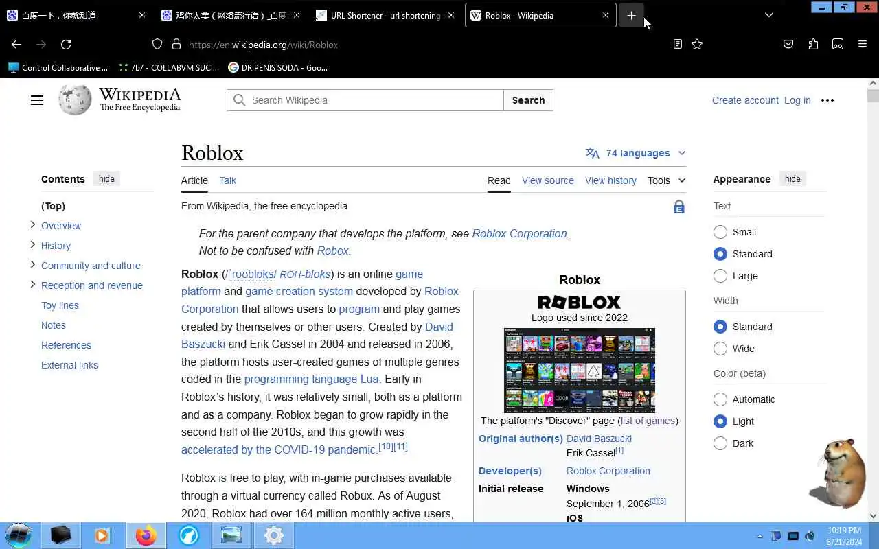This screenshot has height=549, width=879.
Task: Open Firefox application hamburger menu
Action: coord(863,44)
